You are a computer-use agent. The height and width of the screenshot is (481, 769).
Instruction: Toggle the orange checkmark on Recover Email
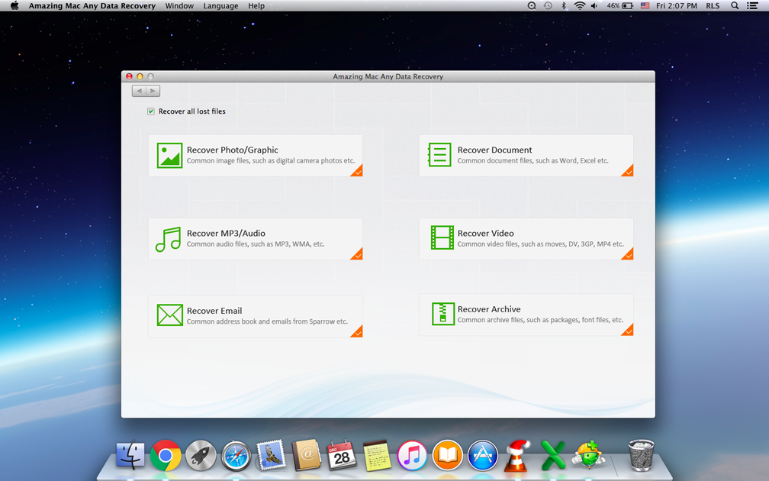[x=356, y=331]
